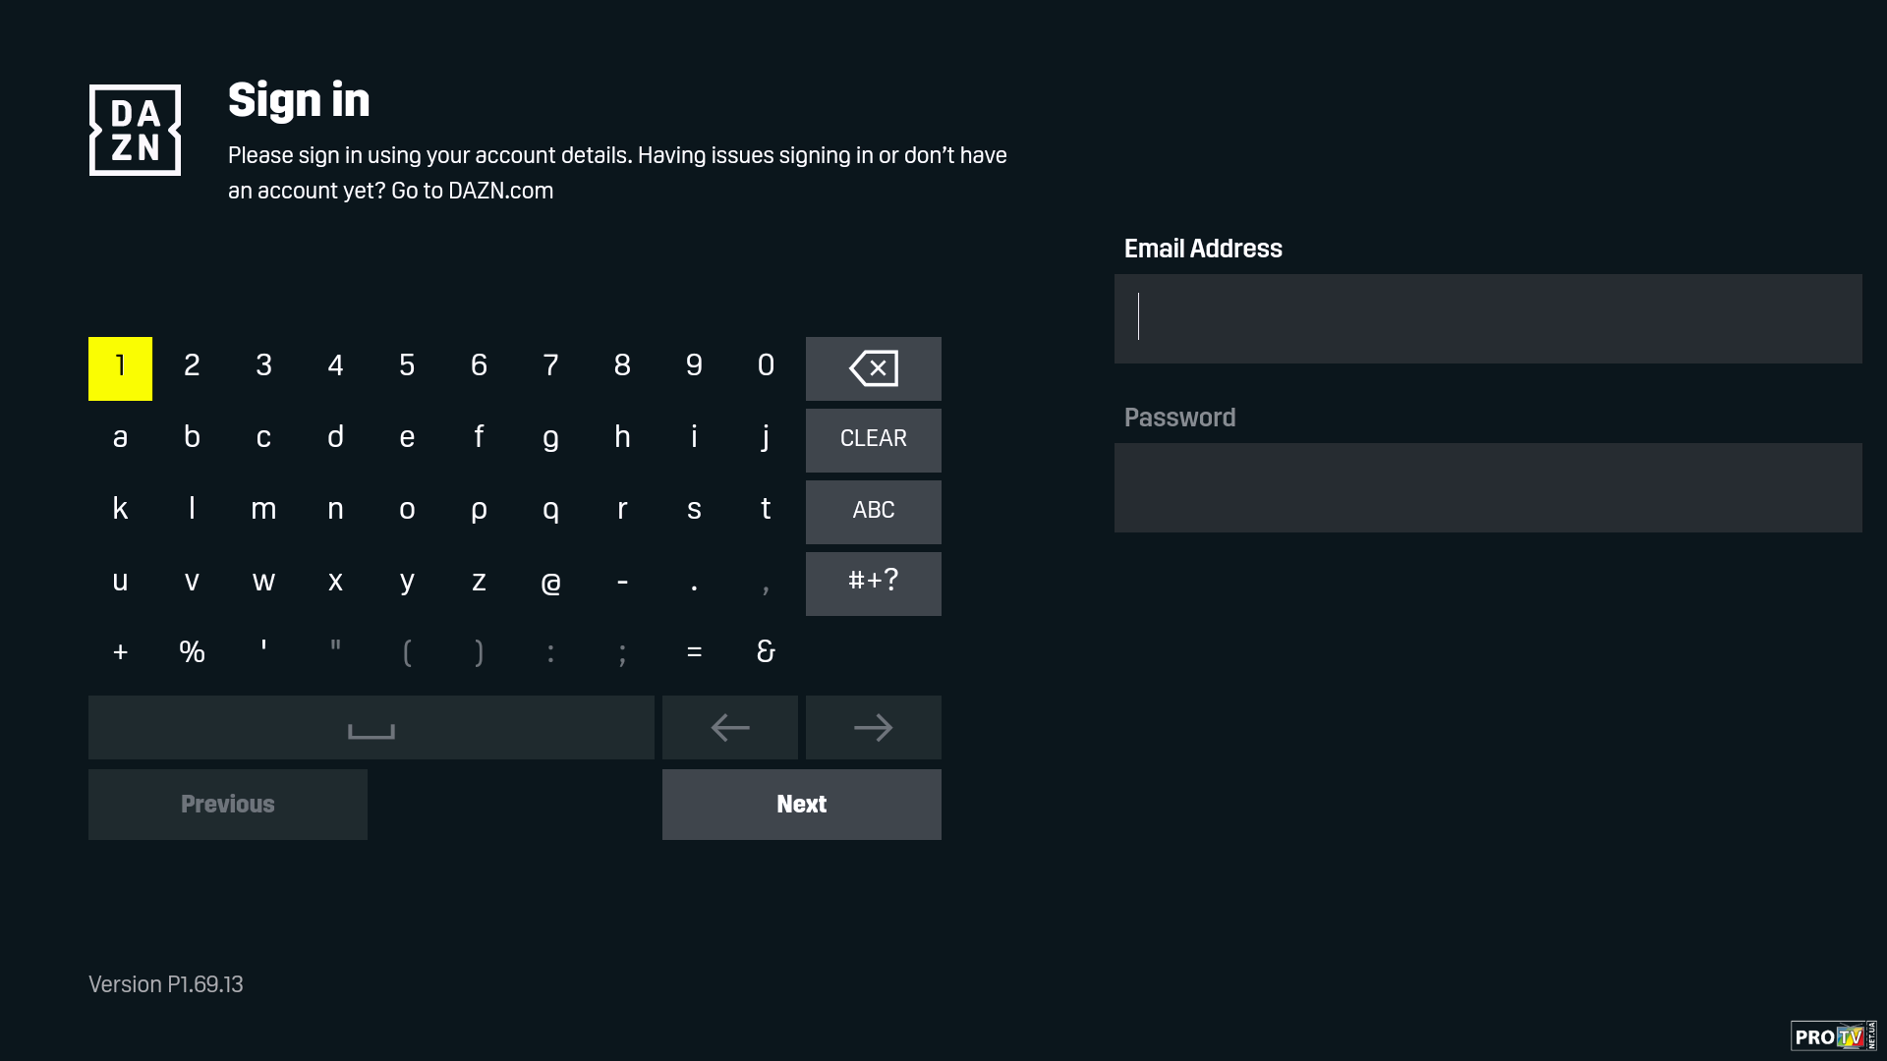Type the letter m key
This screenshot has height=1061, width=1887.
pyautogui.click(x=263, y=510)
